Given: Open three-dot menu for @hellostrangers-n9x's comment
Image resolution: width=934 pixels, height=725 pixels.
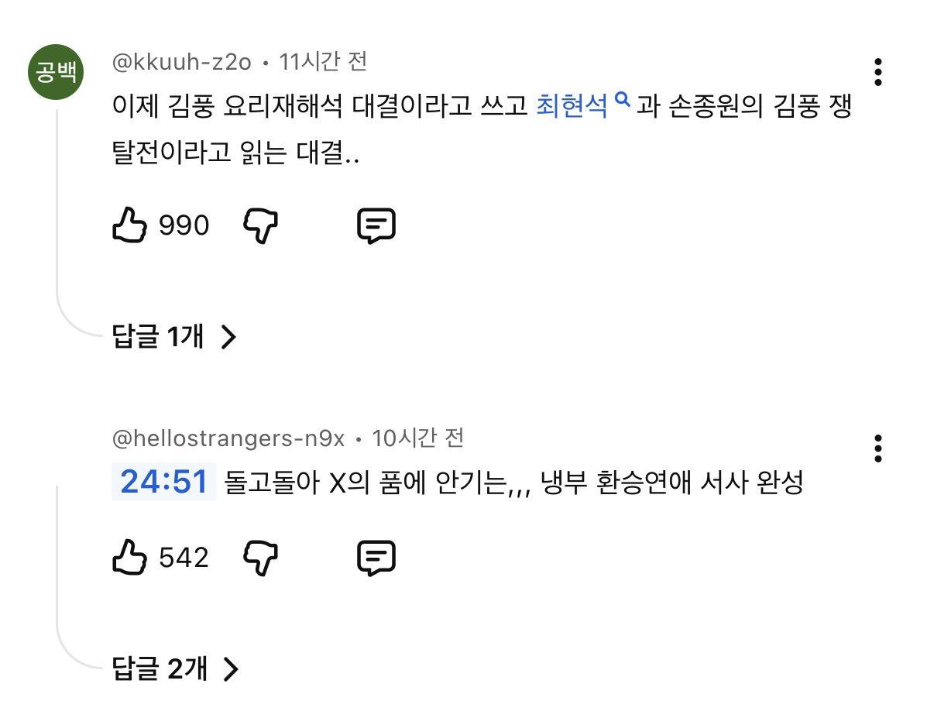Looking at the screenshot, I should pos(877,448).
